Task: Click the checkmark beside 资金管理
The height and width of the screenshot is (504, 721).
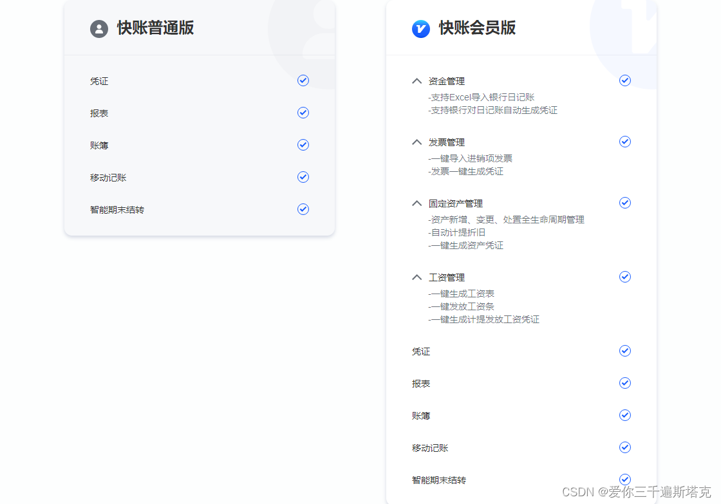Action: [625, 80]
